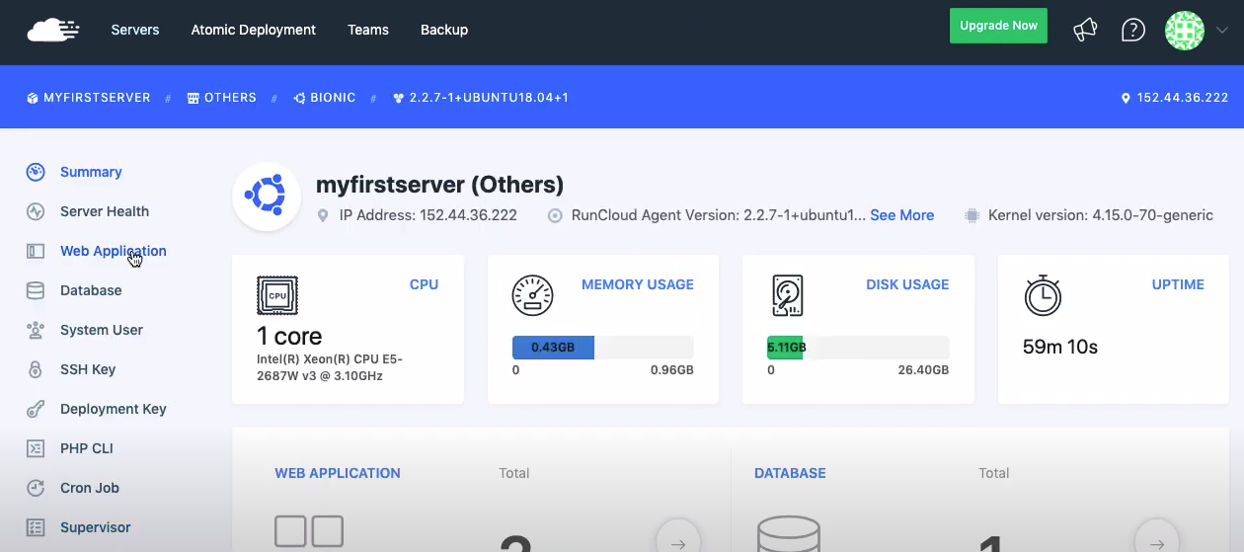Expand agent version with See More

901,215
